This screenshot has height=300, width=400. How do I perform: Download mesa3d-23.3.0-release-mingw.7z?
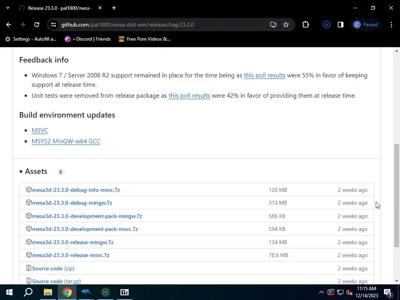(72, 242)
